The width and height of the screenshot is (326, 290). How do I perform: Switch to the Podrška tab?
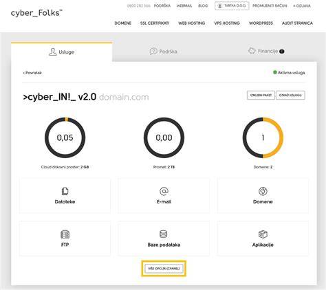[x=163, y=52]
